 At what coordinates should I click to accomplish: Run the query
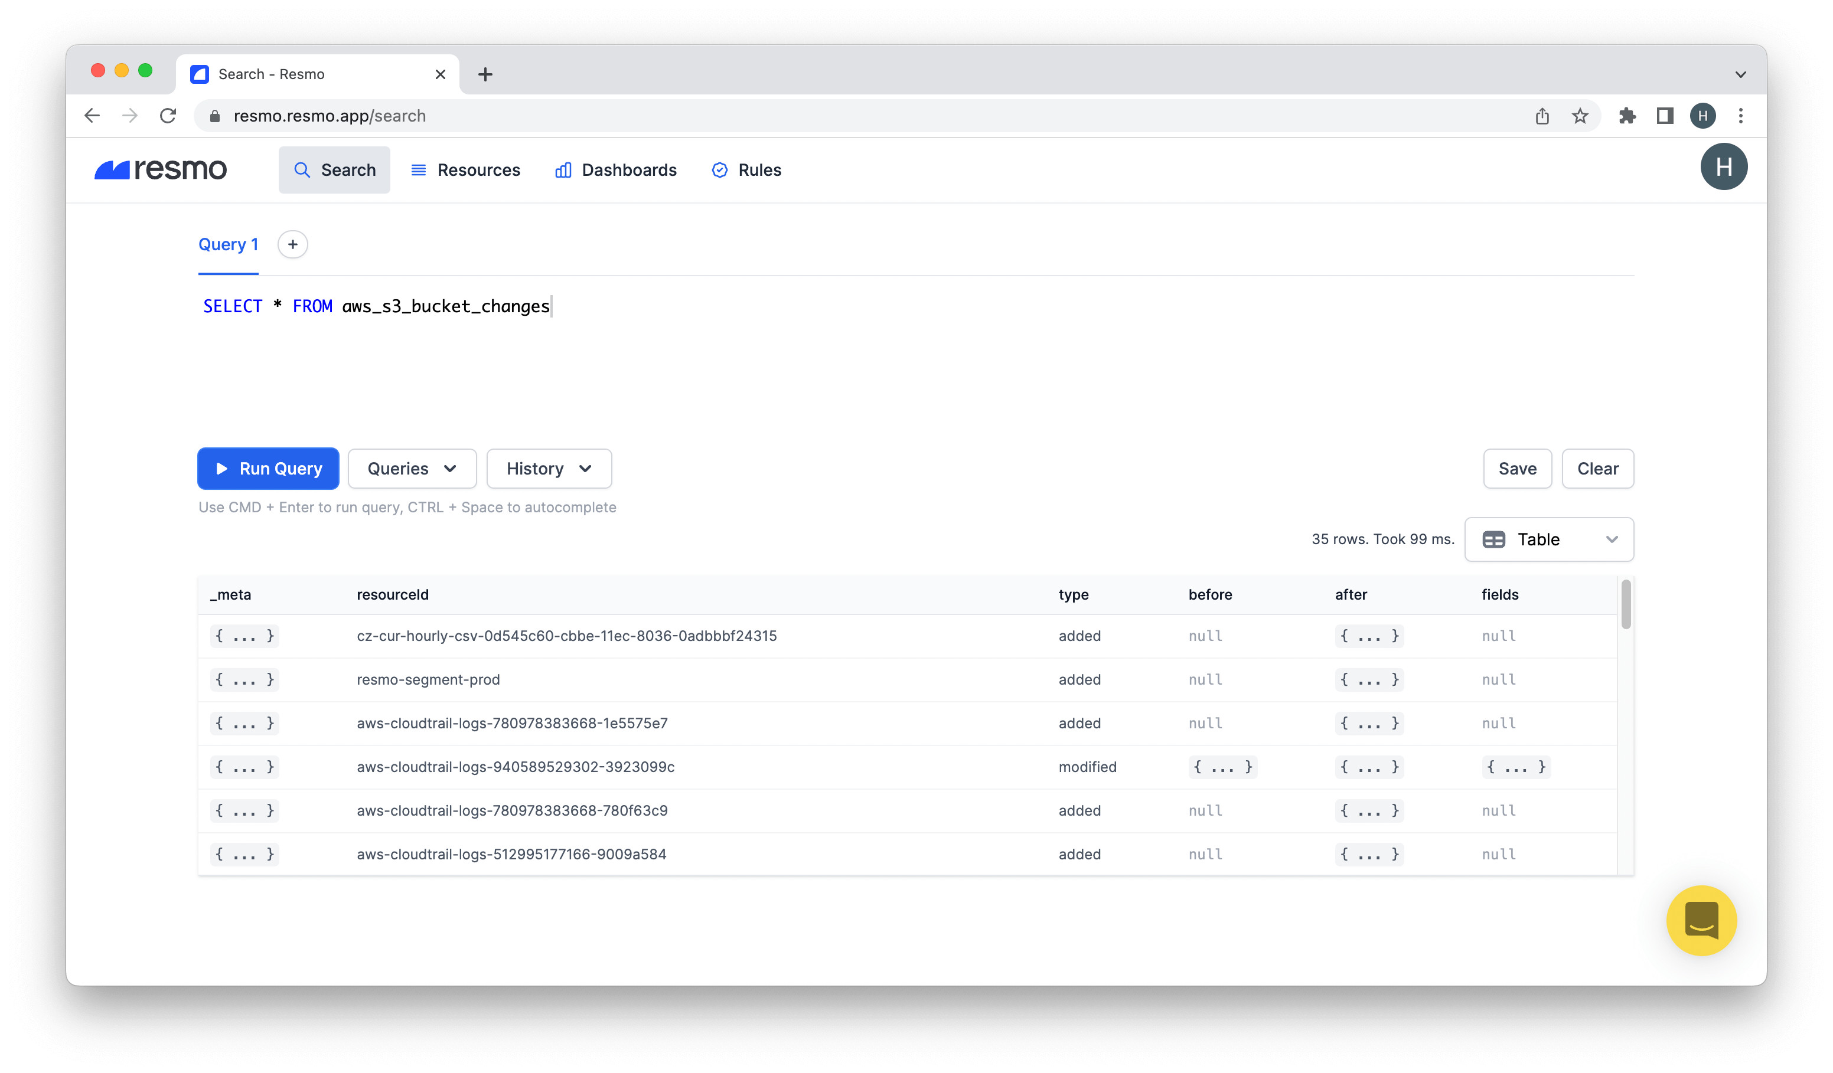pyautogui.click(x=269, y=468)
